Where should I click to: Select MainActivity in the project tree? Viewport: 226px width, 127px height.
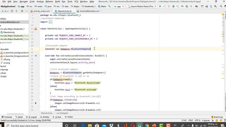click(x=9, y=32)
